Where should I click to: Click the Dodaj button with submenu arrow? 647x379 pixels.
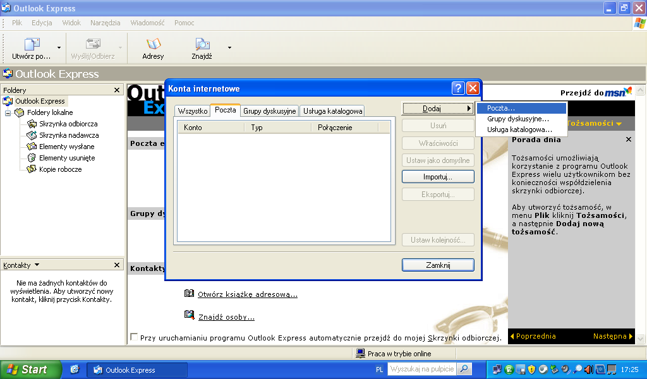point(438,109)
